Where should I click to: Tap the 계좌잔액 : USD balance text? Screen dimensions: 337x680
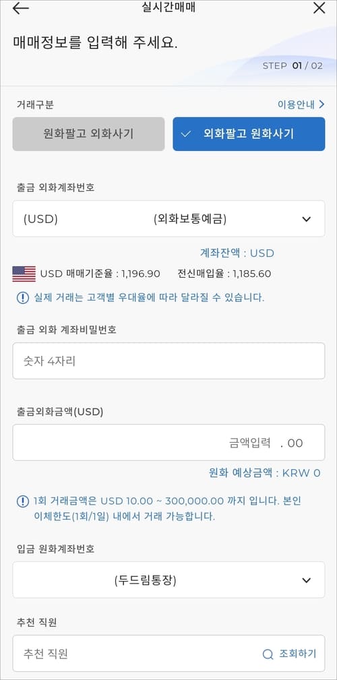(237, 253)
